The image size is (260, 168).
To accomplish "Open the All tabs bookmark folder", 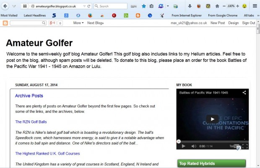I will point(249,15).
